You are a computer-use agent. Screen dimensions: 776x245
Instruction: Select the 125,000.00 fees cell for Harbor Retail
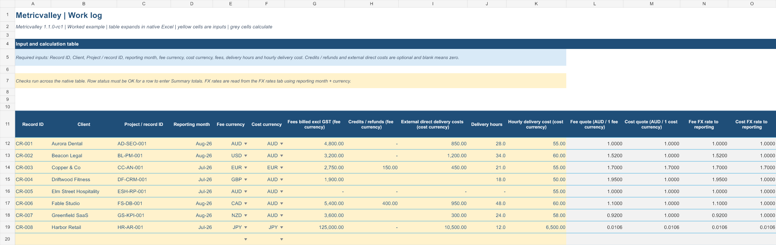tap(315, 227)
